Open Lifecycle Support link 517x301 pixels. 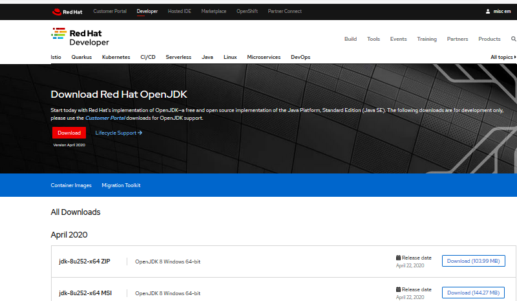coord(119,133)
